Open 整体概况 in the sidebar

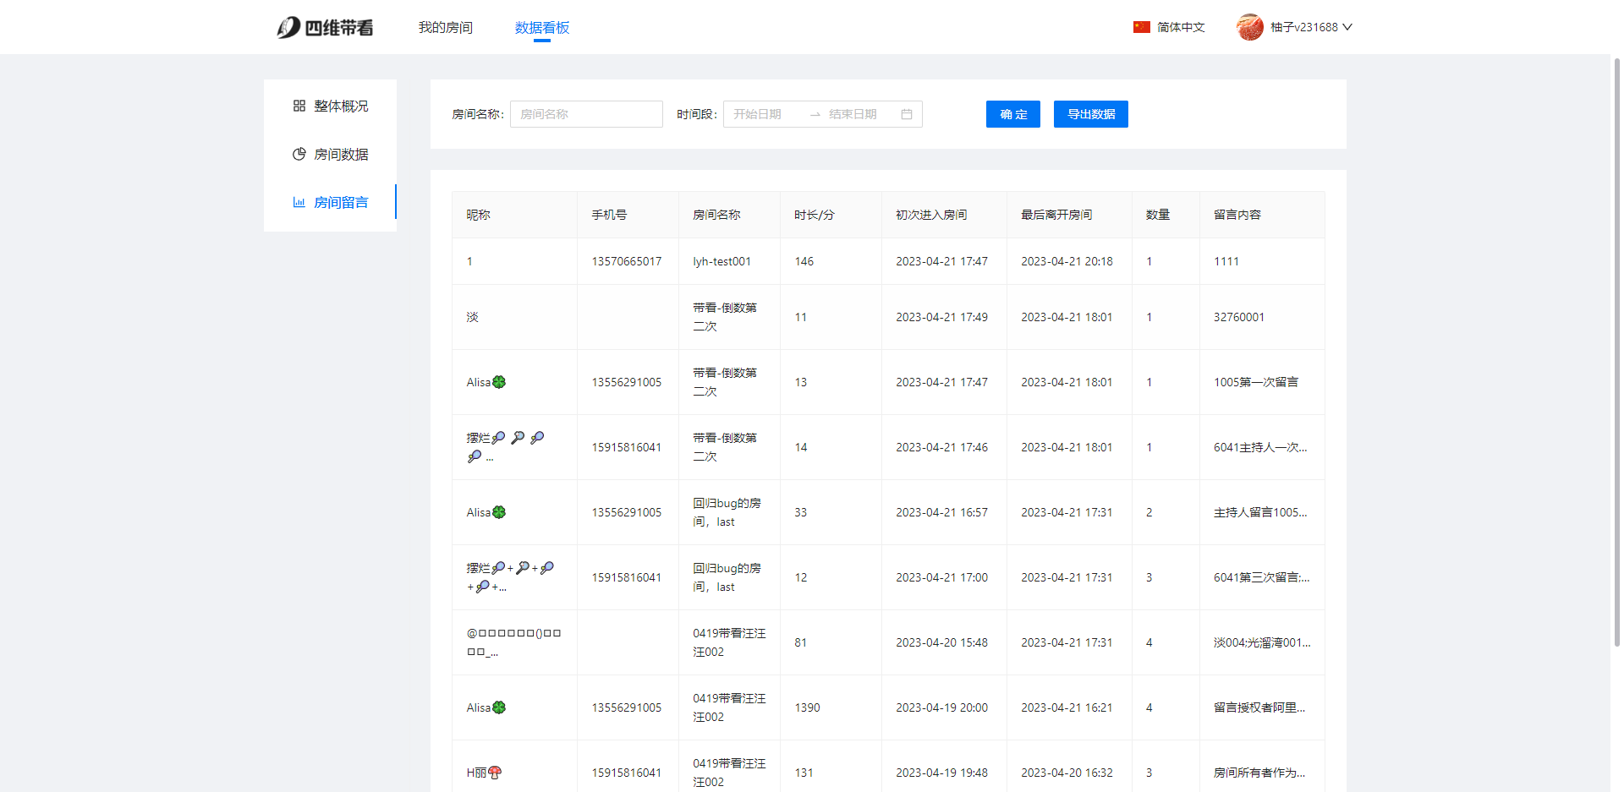coord(340,106)
